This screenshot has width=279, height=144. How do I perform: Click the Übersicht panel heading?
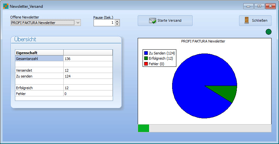[25, 39]
